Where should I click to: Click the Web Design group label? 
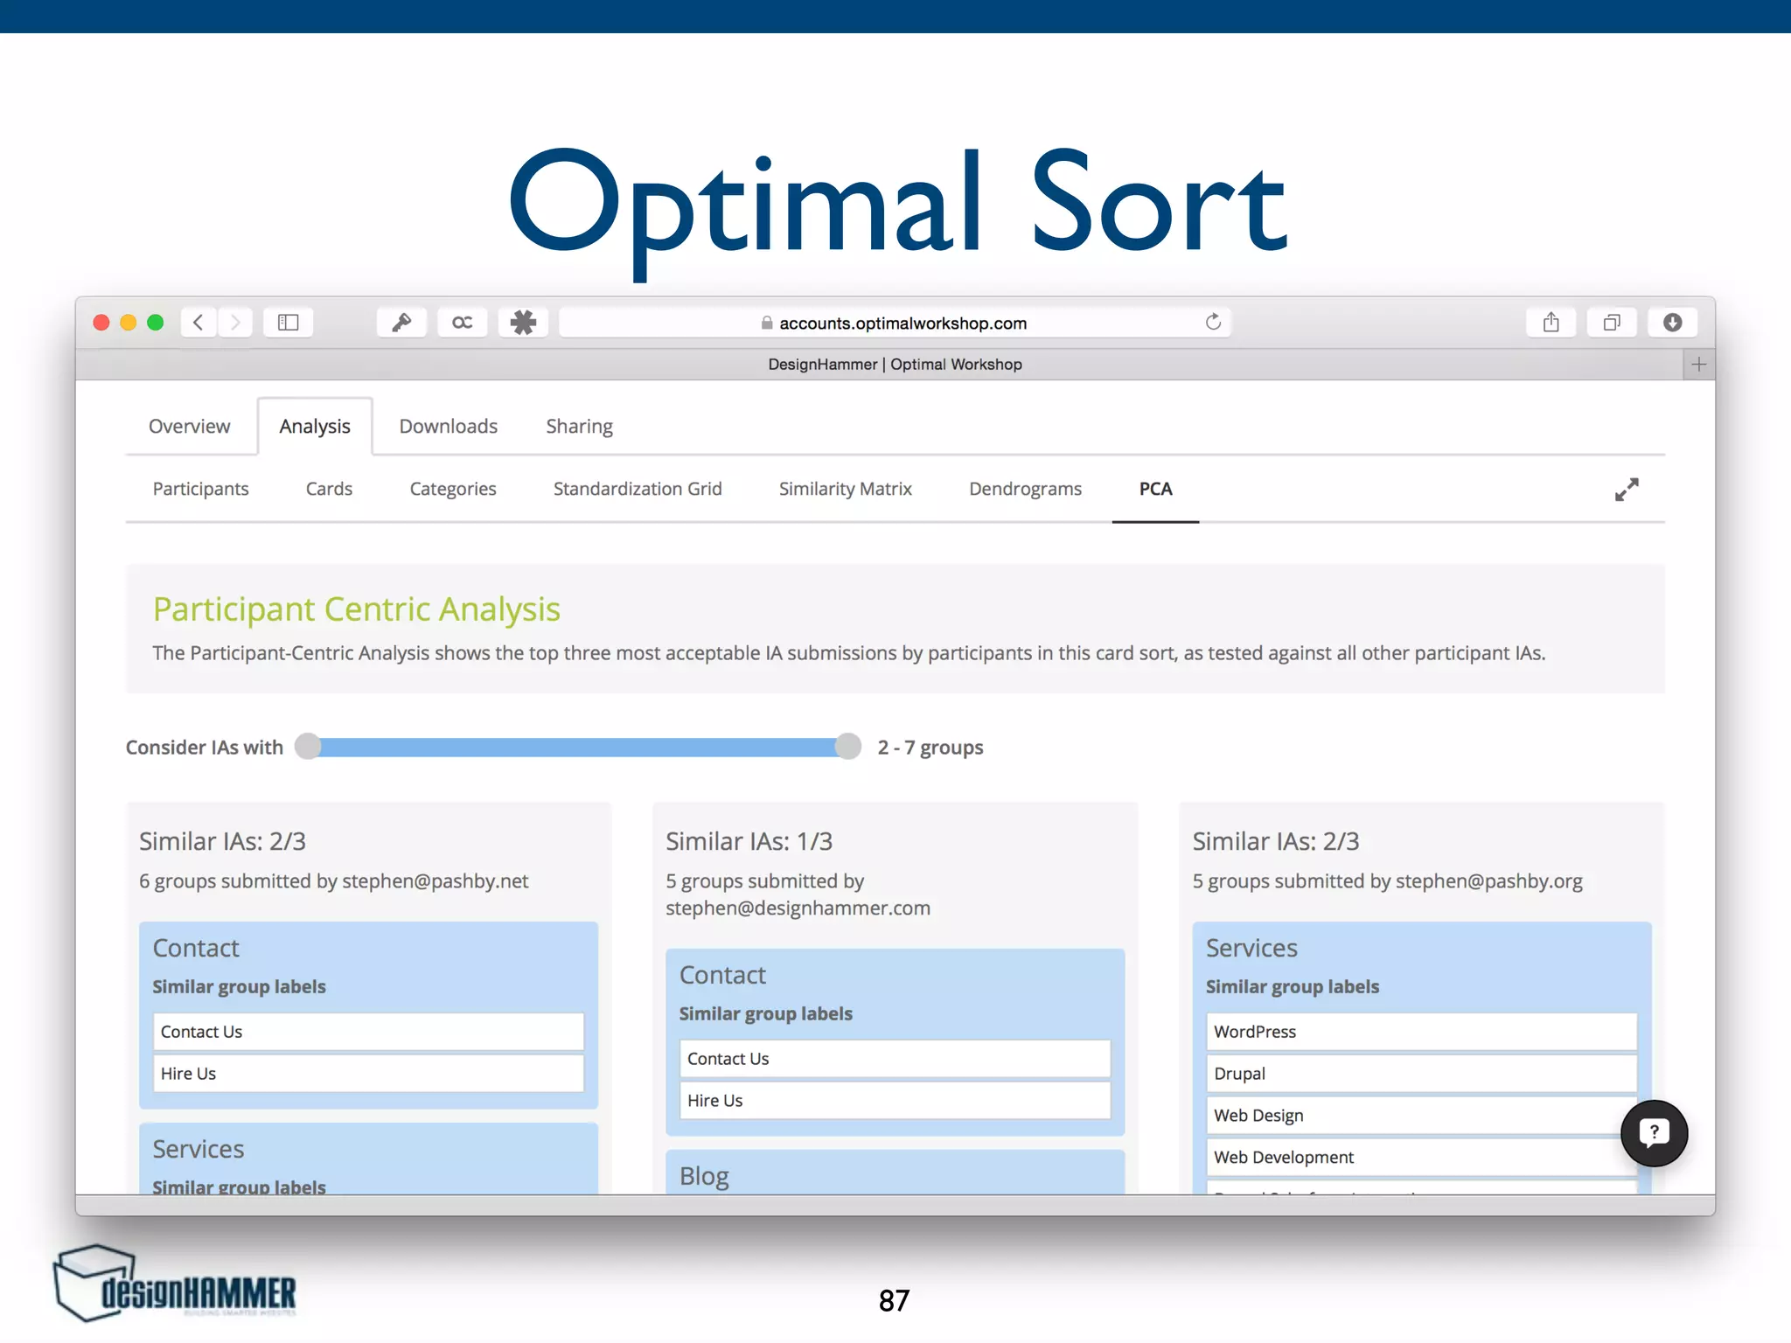(x=1421, y=1116)
